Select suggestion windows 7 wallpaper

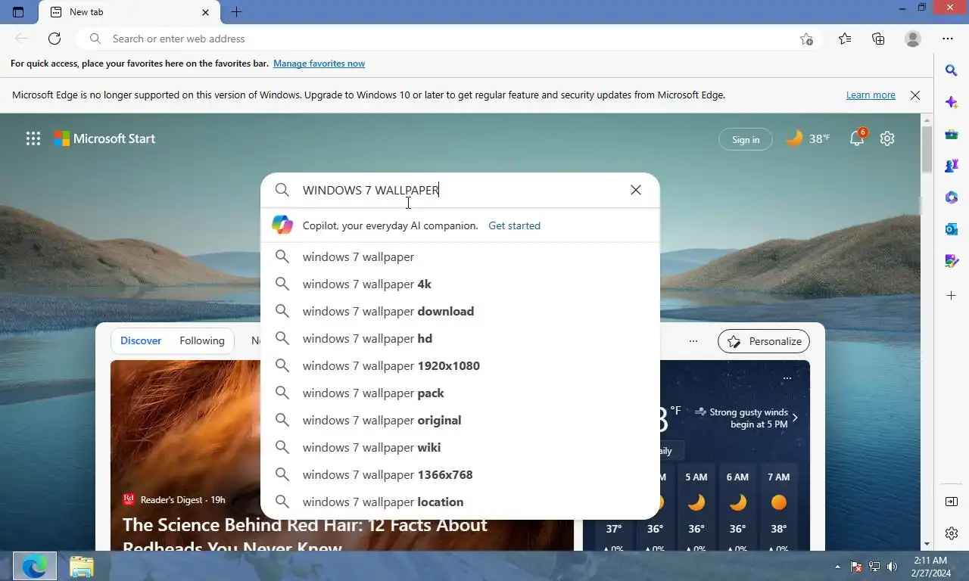pyautogui.click(x=460, y=256)
